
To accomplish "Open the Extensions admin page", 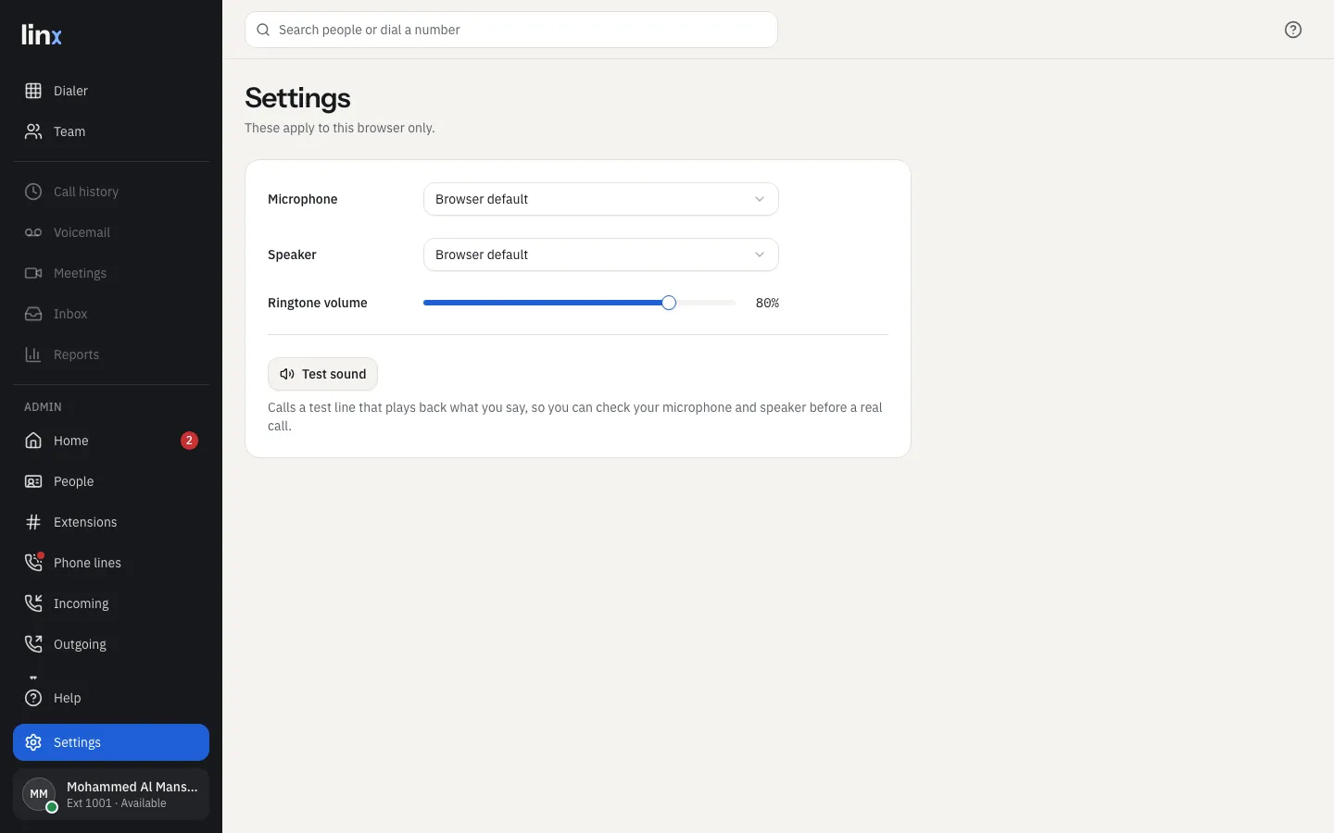I will [111, 522].
